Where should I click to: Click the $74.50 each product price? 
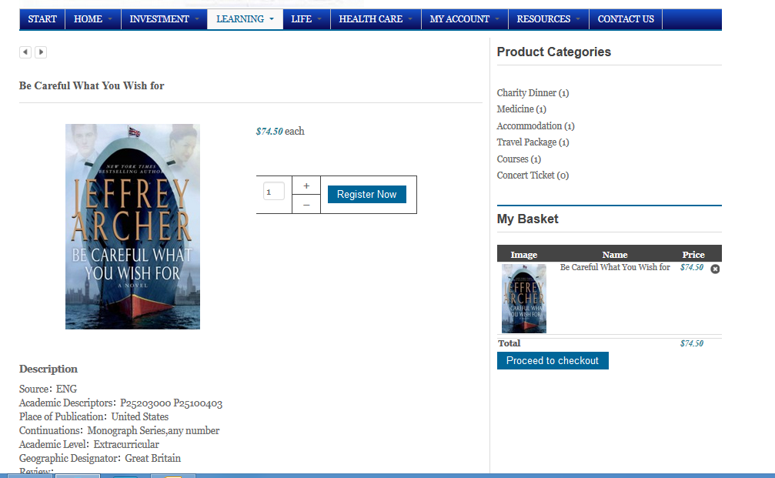[x=280, y=132]
